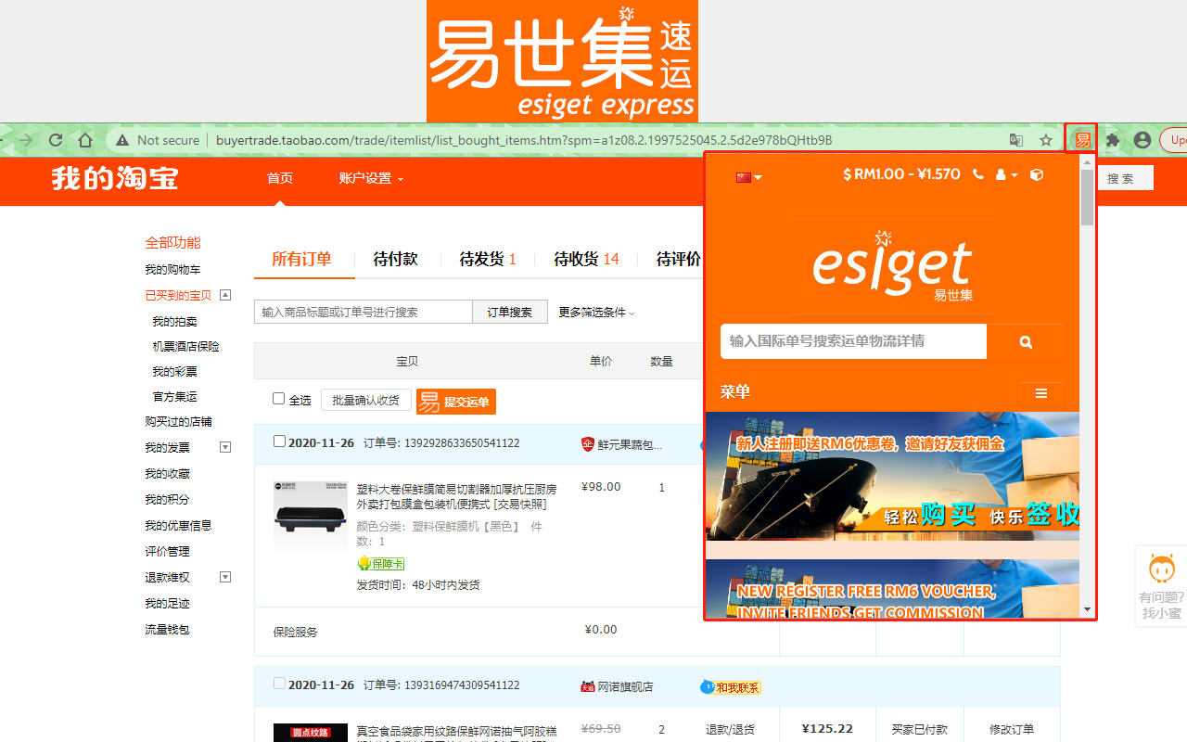Click the orange 提交运单 button

pyautogui.click(x=456, y=402)
